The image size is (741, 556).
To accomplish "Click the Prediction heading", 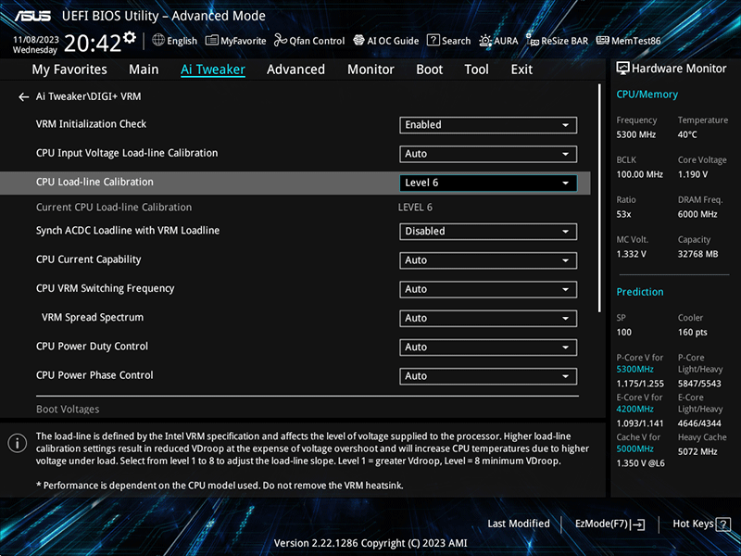I will 640,292.
